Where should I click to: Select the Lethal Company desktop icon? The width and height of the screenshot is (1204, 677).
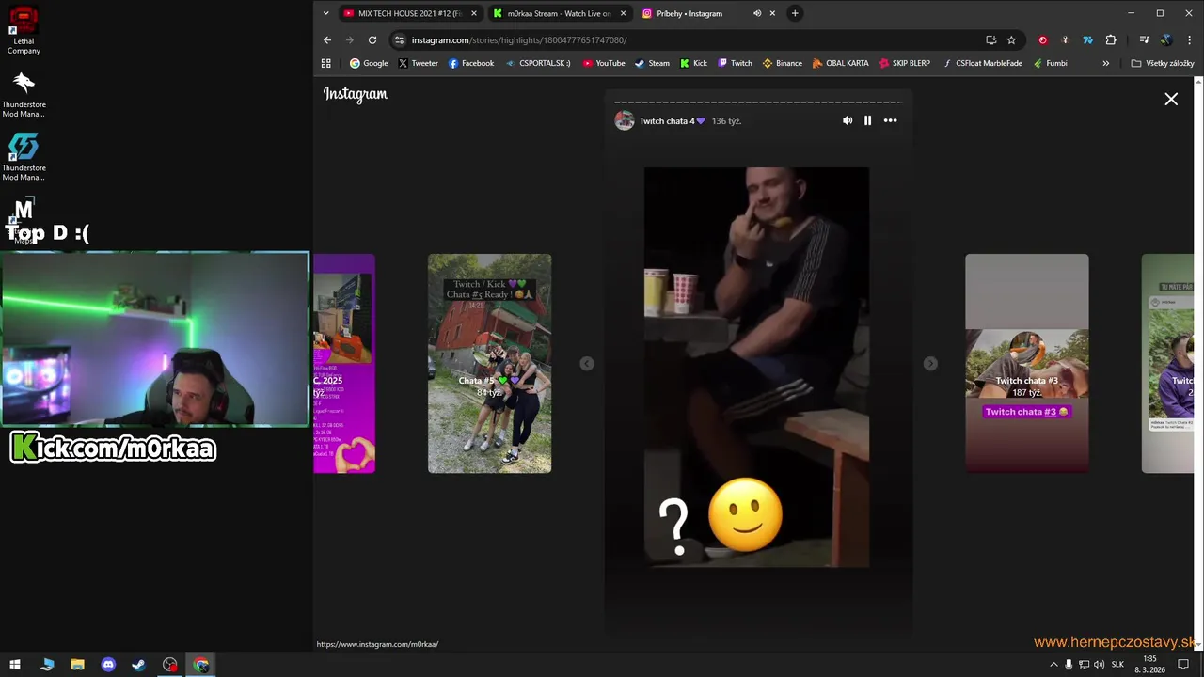24,30
